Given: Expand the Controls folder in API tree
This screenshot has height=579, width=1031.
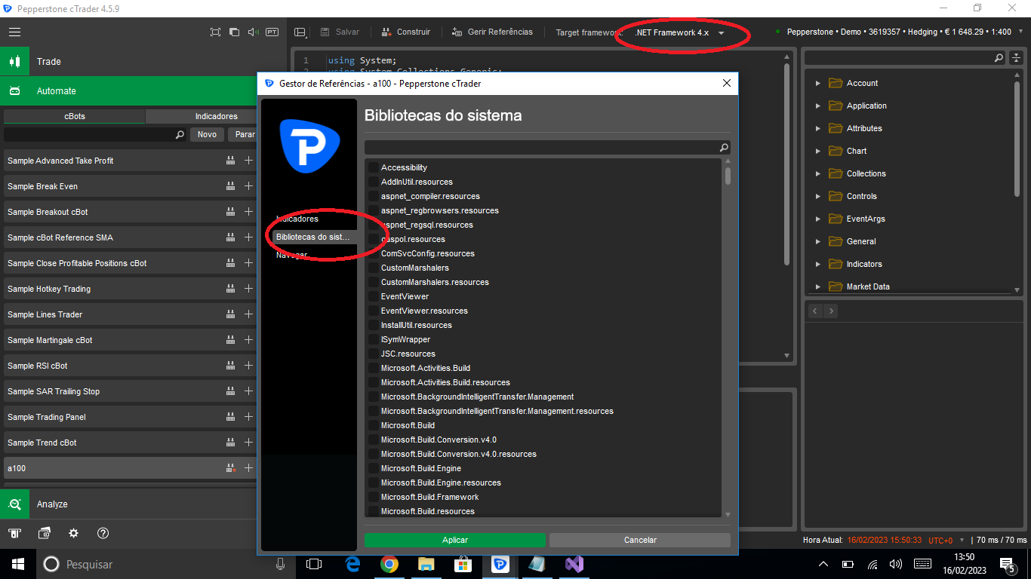Looking at the screenshot, I should (x=818, y=197).
